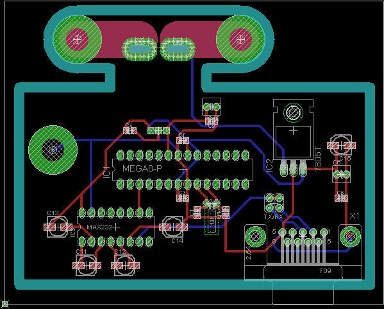Click the connector mounting hole below X1

(x=350, y=237)
